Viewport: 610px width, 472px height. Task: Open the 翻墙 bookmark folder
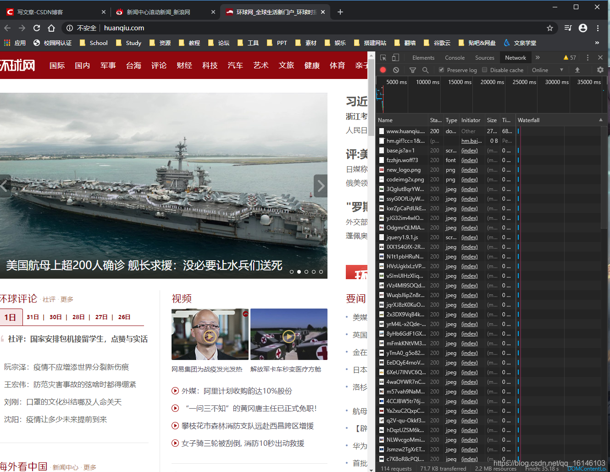tap(405, 43)
